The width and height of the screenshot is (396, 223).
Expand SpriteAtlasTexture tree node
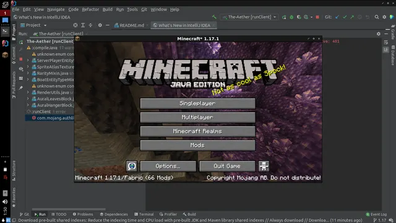(28, 67)
